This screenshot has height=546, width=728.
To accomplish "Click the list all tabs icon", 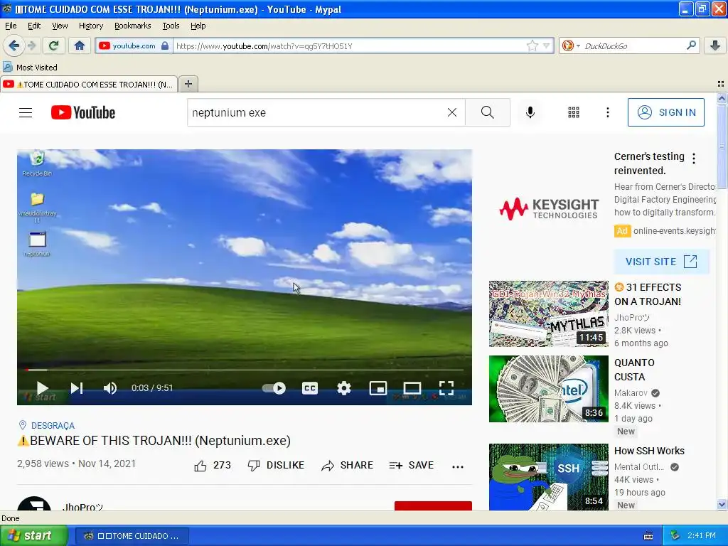I will (721, 84).
